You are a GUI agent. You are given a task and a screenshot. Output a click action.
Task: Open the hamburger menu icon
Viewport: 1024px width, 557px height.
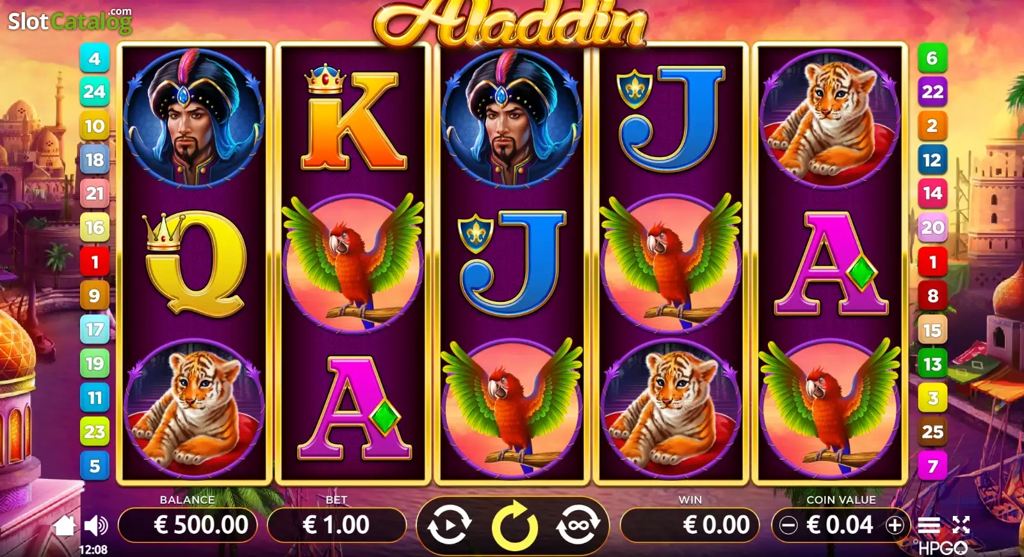929,526
